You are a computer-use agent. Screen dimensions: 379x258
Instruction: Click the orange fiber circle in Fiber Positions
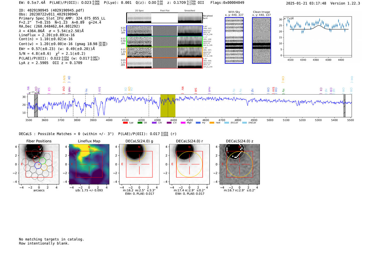[44, 167]
